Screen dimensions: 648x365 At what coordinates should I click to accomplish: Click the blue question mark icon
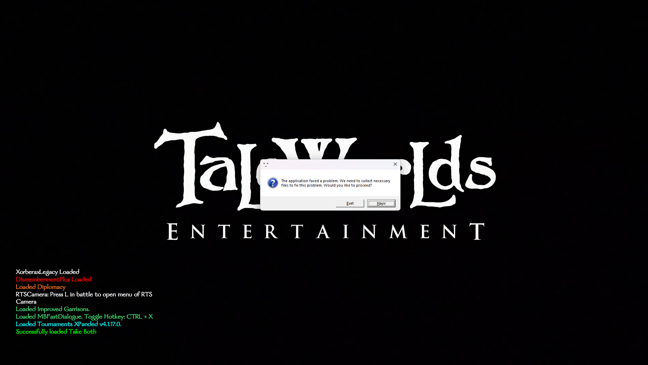pos(273,183)
